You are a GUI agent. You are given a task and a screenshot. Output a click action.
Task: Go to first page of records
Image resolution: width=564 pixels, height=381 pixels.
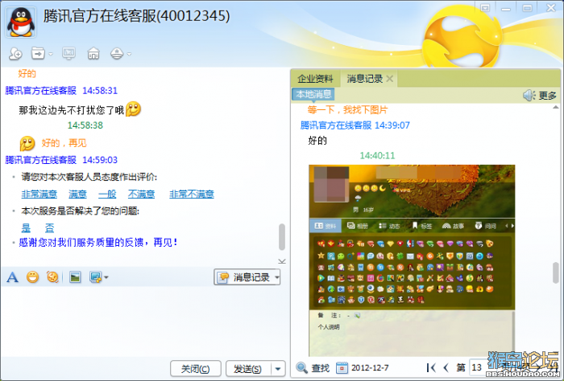pos(431,367)
